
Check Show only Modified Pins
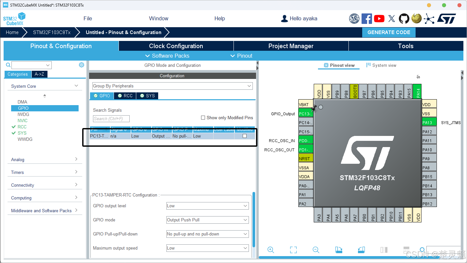point(203,118)
